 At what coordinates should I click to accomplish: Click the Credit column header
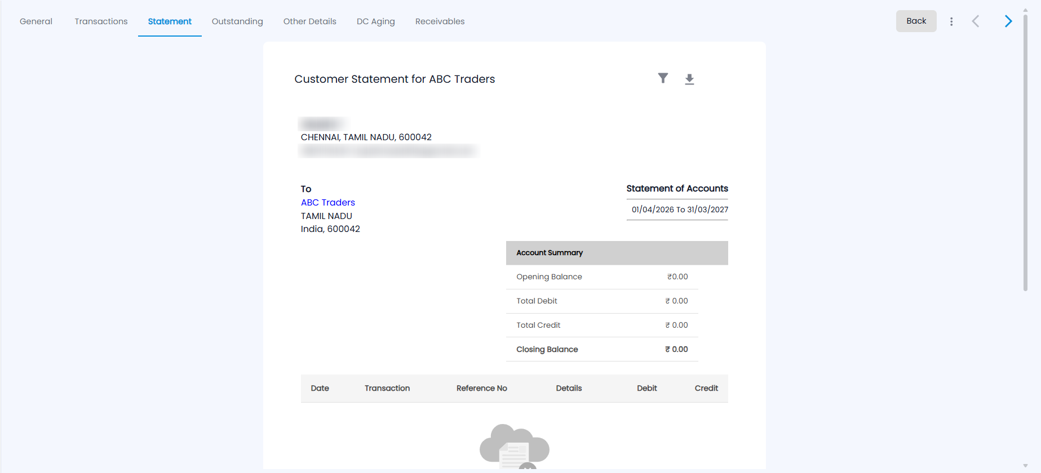pos(706,389)
